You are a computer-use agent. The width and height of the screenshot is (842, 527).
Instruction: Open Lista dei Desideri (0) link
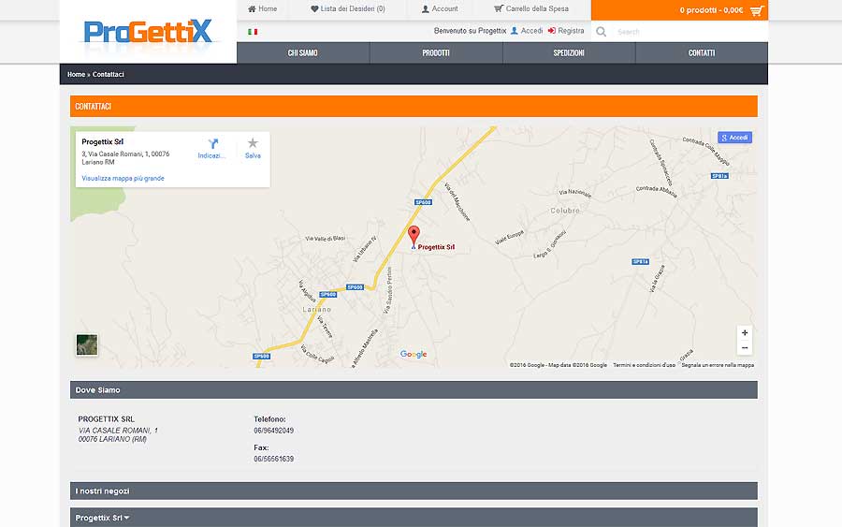coord(353,8)
